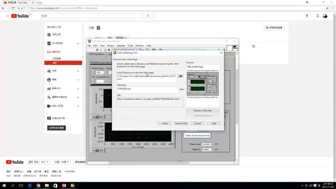Click the folder browse icon beside the directory field
336x189 pixels.
(x=181, y=76)
